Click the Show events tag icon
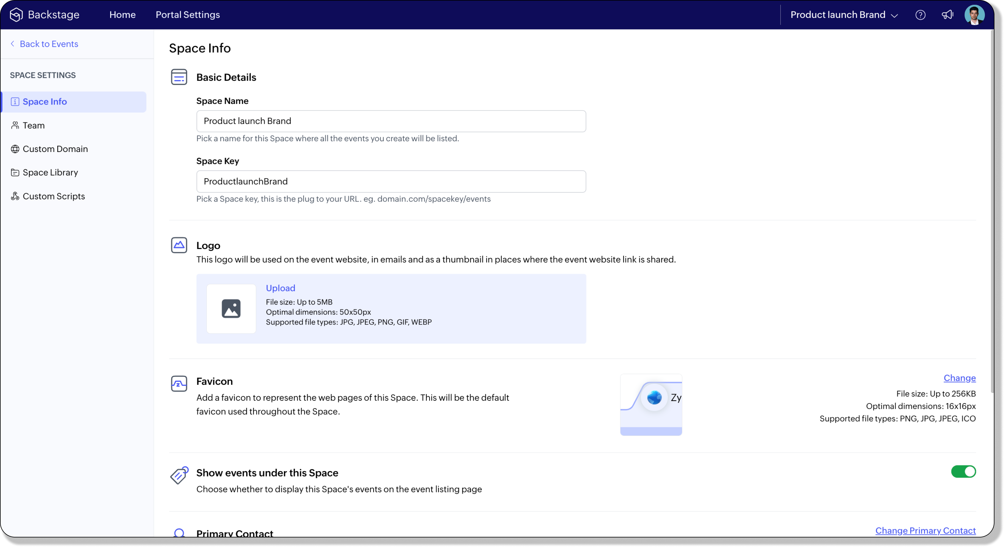This screenshot has height=547, width=1004. click(179, 475)
